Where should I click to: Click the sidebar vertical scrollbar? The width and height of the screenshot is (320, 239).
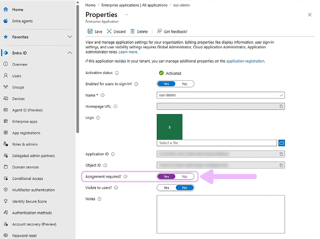coord(78,69)
